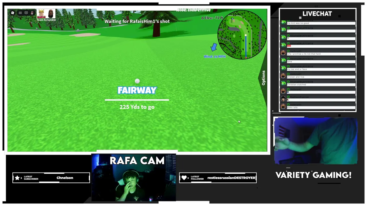Click the chat message "lame"
The height and width of the screenshot is (206, 367).
coord(289,62)
